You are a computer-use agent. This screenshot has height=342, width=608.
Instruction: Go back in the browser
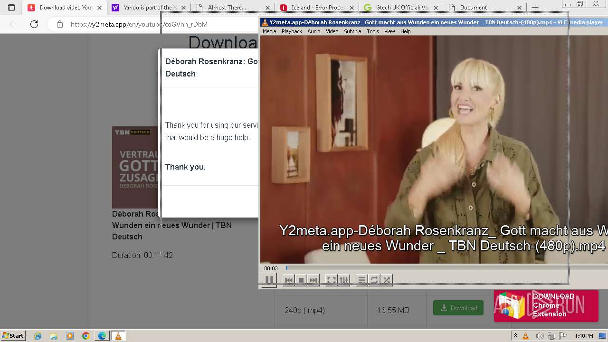click(x=13, y=24)
